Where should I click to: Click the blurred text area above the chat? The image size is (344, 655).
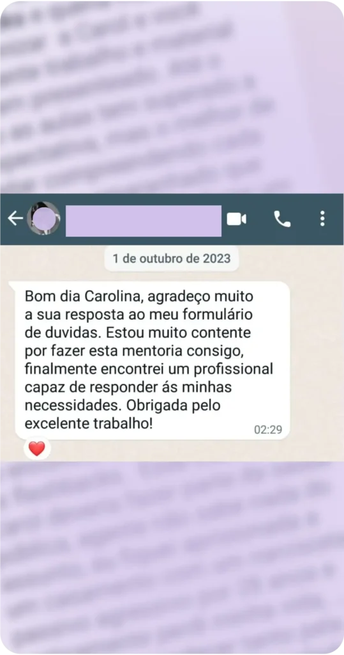[x=172, y=97]
